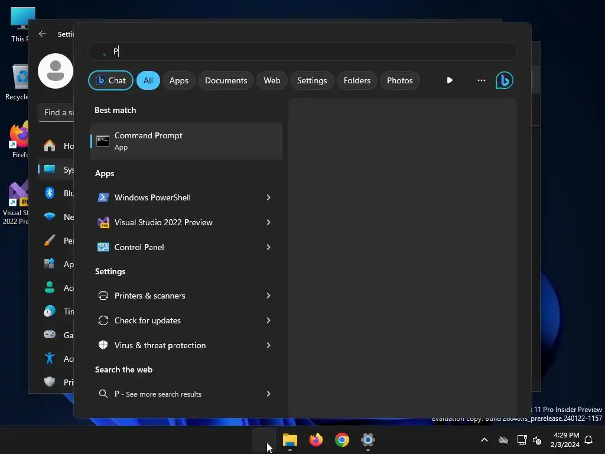605x454 pixels.
Task: Filter results by Web
Action: click(x=272, y=80)
